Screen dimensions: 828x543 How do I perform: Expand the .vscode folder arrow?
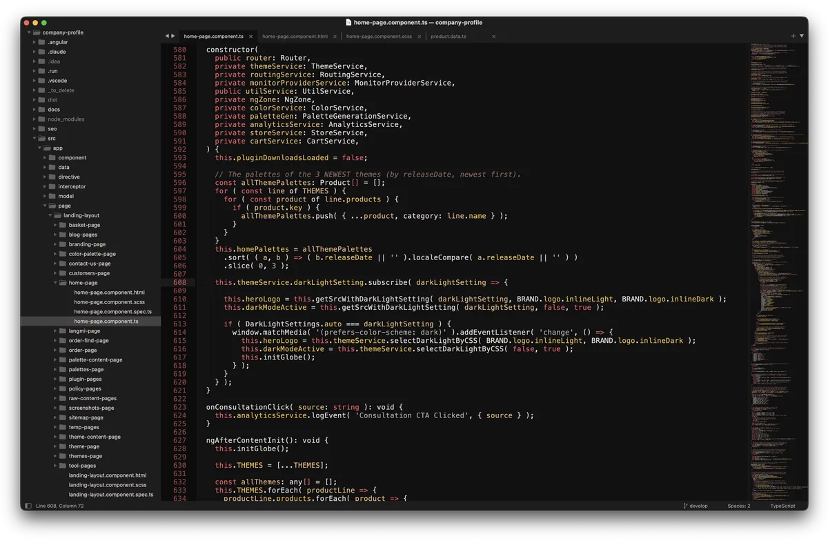34,81
